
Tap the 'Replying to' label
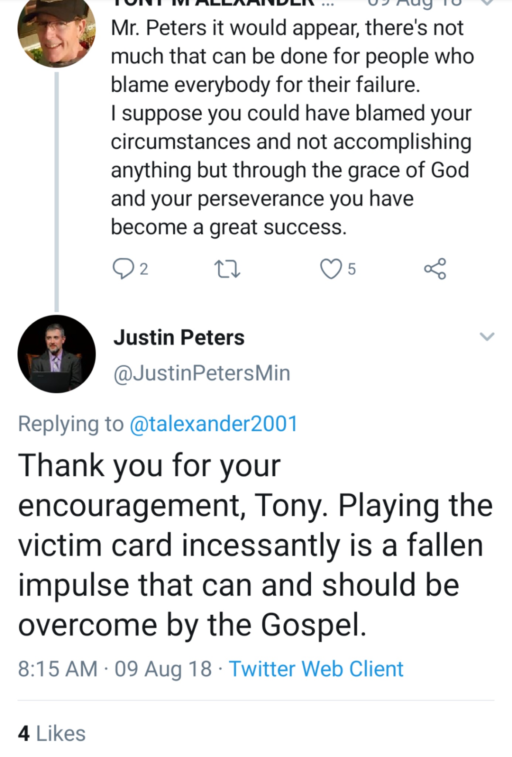[71, 424]
